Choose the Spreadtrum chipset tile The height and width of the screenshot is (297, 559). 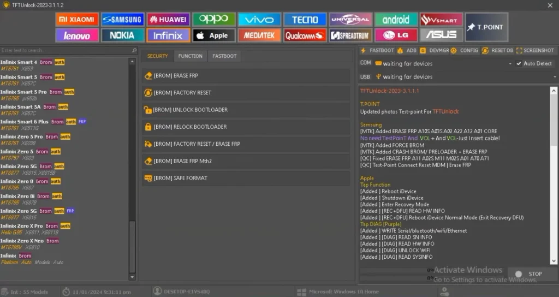350,35
